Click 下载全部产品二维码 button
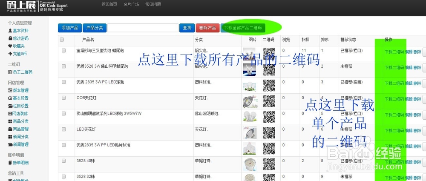426x181 pixels. point(243,28)
